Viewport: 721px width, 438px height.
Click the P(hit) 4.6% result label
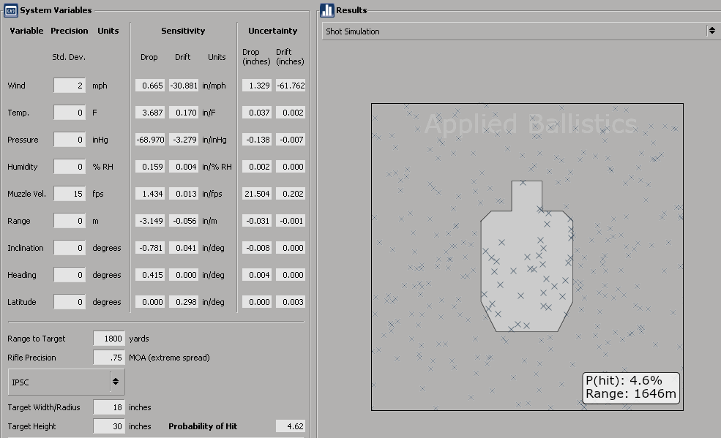(623, 381)
